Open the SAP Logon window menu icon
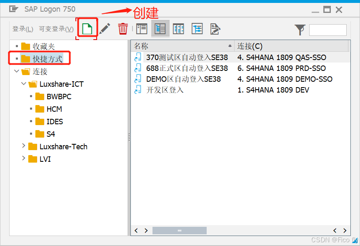 [14, 9]
